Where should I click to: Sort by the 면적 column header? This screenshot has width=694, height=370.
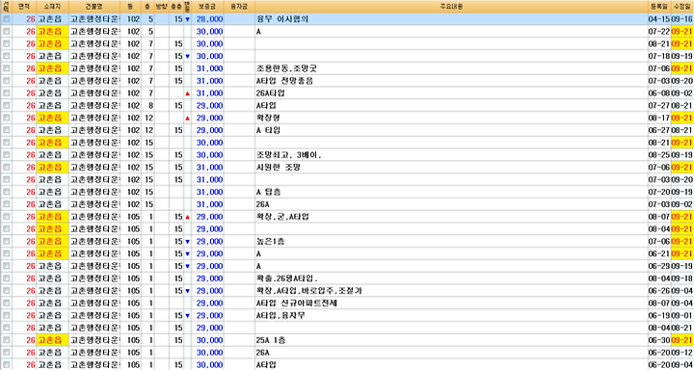(x=24, y=7)
